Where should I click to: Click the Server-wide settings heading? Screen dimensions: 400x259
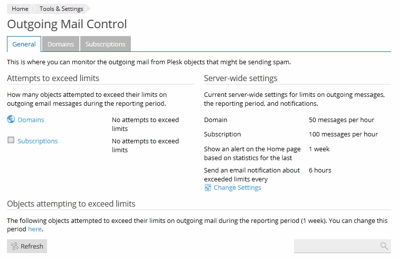click(x=240, y=78)
